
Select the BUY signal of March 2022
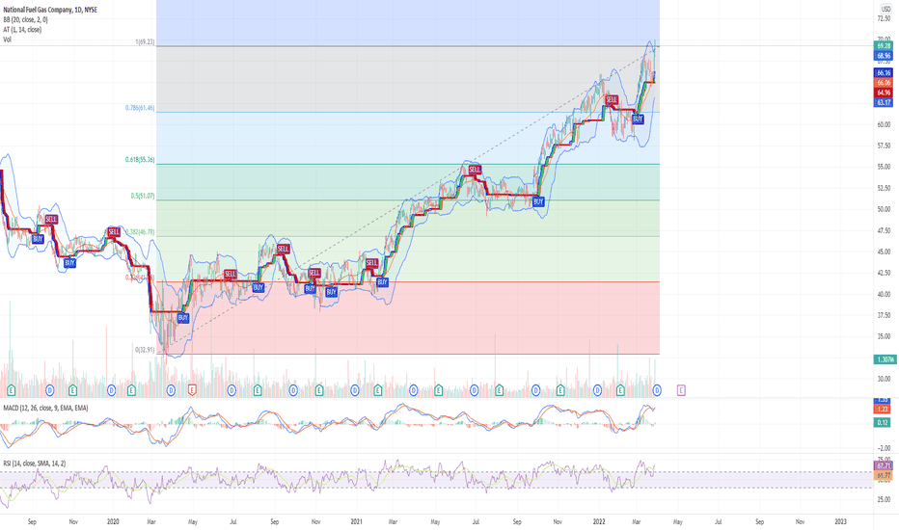tap(638, 119)
